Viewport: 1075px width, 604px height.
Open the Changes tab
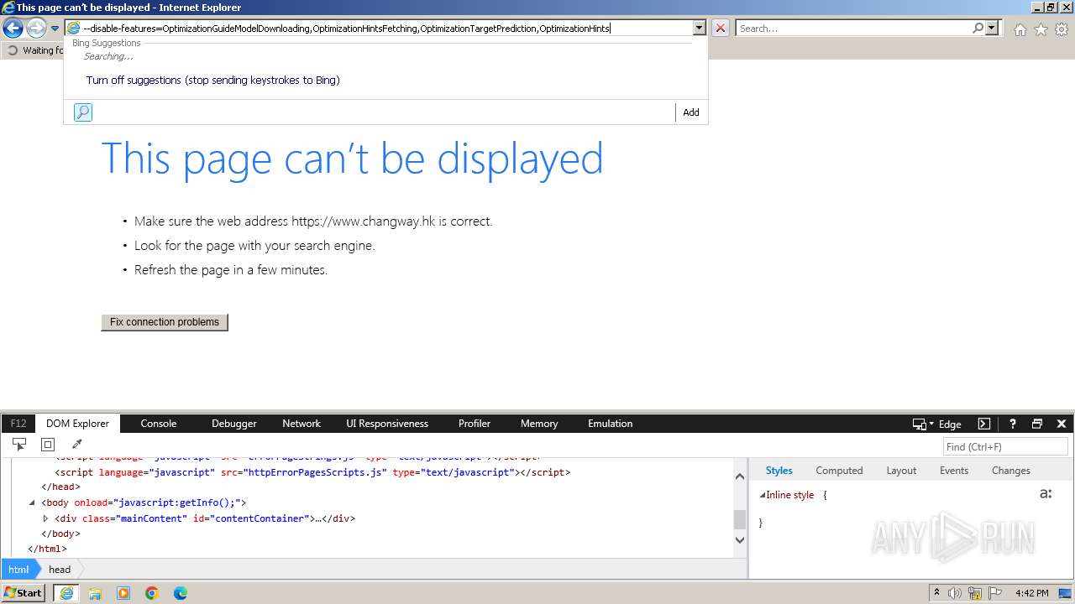1011,471
